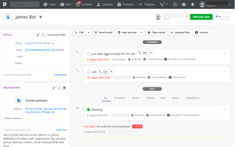Open the phone caller icon in top bar
The height and width of the screenshot is (147, 235).
162,4
